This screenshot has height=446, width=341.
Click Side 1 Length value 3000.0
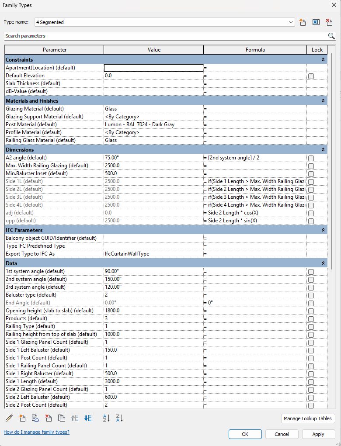coord(154,381)
